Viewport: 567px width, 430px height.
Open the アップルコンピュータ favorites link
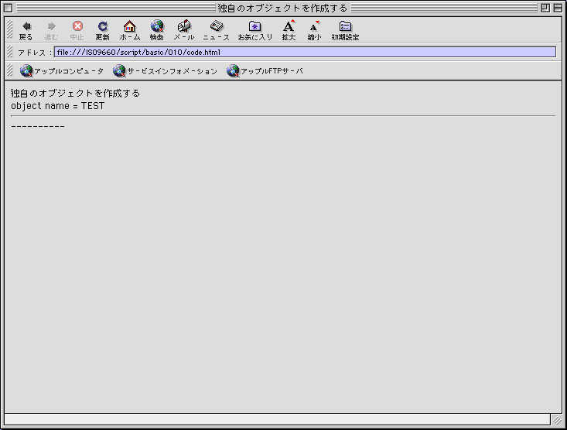[63, 71]
